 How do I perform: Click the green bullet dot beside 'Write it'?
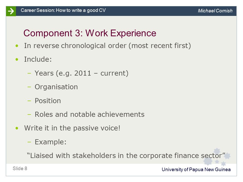click(17, 128)
